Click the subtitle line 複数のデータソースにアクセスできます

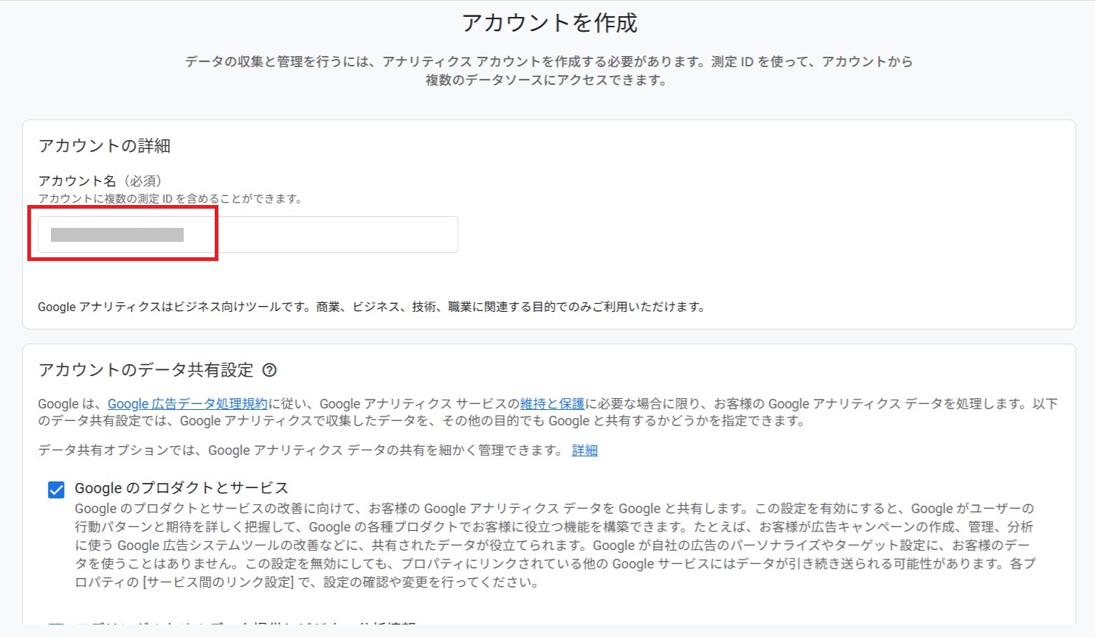[546, 80]
